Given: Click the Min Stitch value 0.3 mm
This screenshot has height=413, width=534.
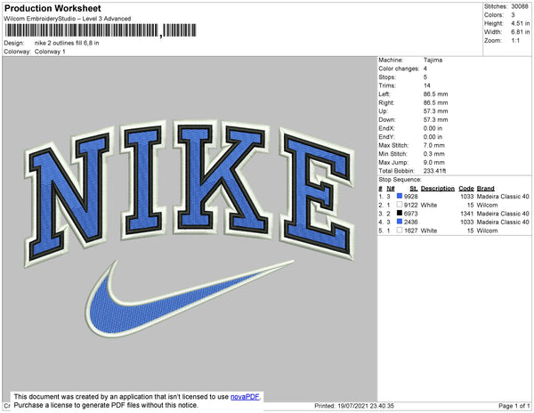Looking at the screenshot, I should point(434,154).
